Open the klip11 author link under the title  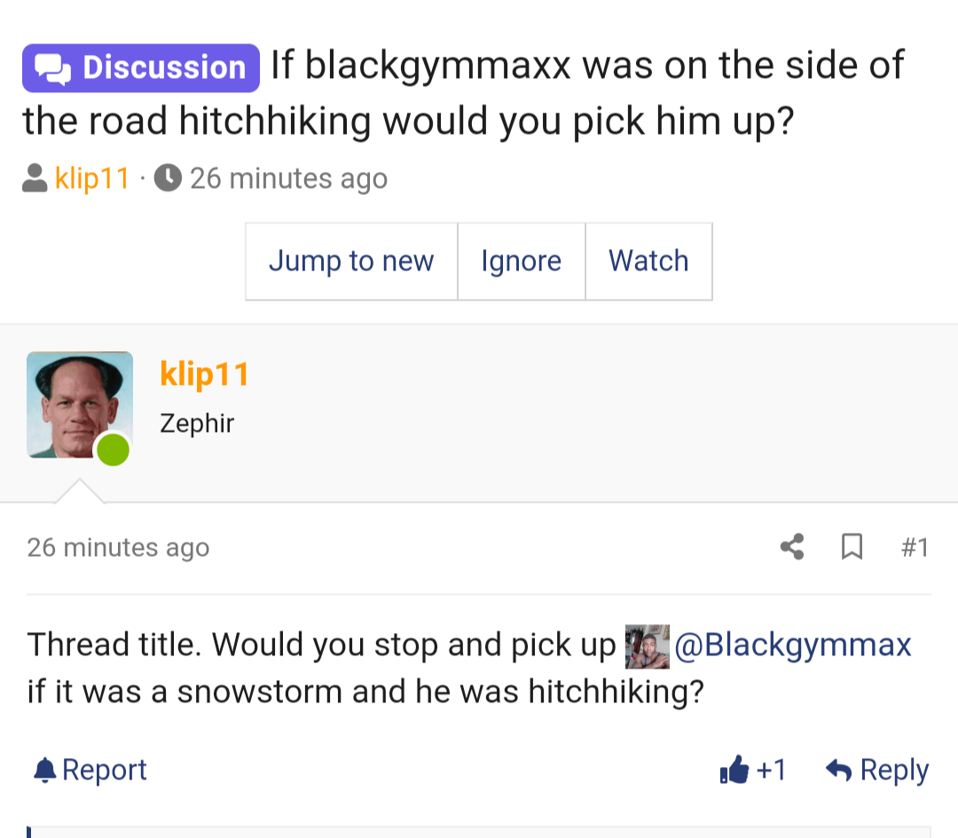[x=91, y=178]
